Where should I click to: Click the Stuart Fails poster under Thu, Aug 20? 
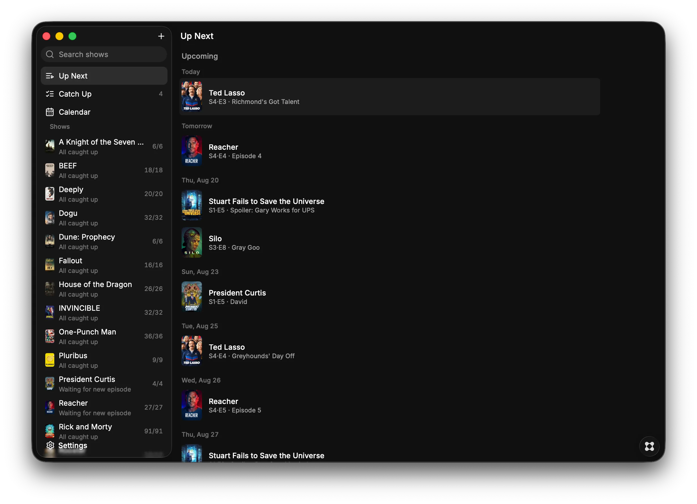(x=192, y=205)
